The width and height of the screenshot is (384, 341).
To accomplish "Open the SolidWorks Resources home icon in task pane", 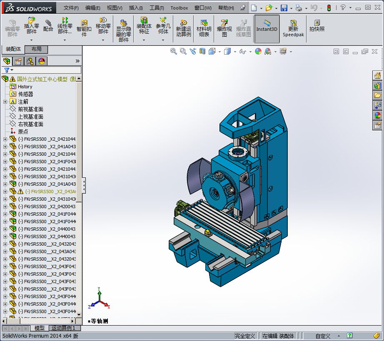I will (377, 75).
